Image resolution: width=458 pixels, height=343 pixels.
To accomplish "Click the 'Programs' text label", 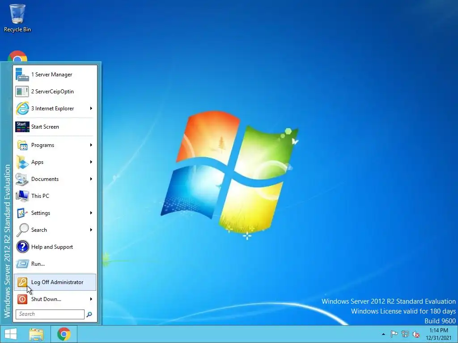I will pos(42,145).
